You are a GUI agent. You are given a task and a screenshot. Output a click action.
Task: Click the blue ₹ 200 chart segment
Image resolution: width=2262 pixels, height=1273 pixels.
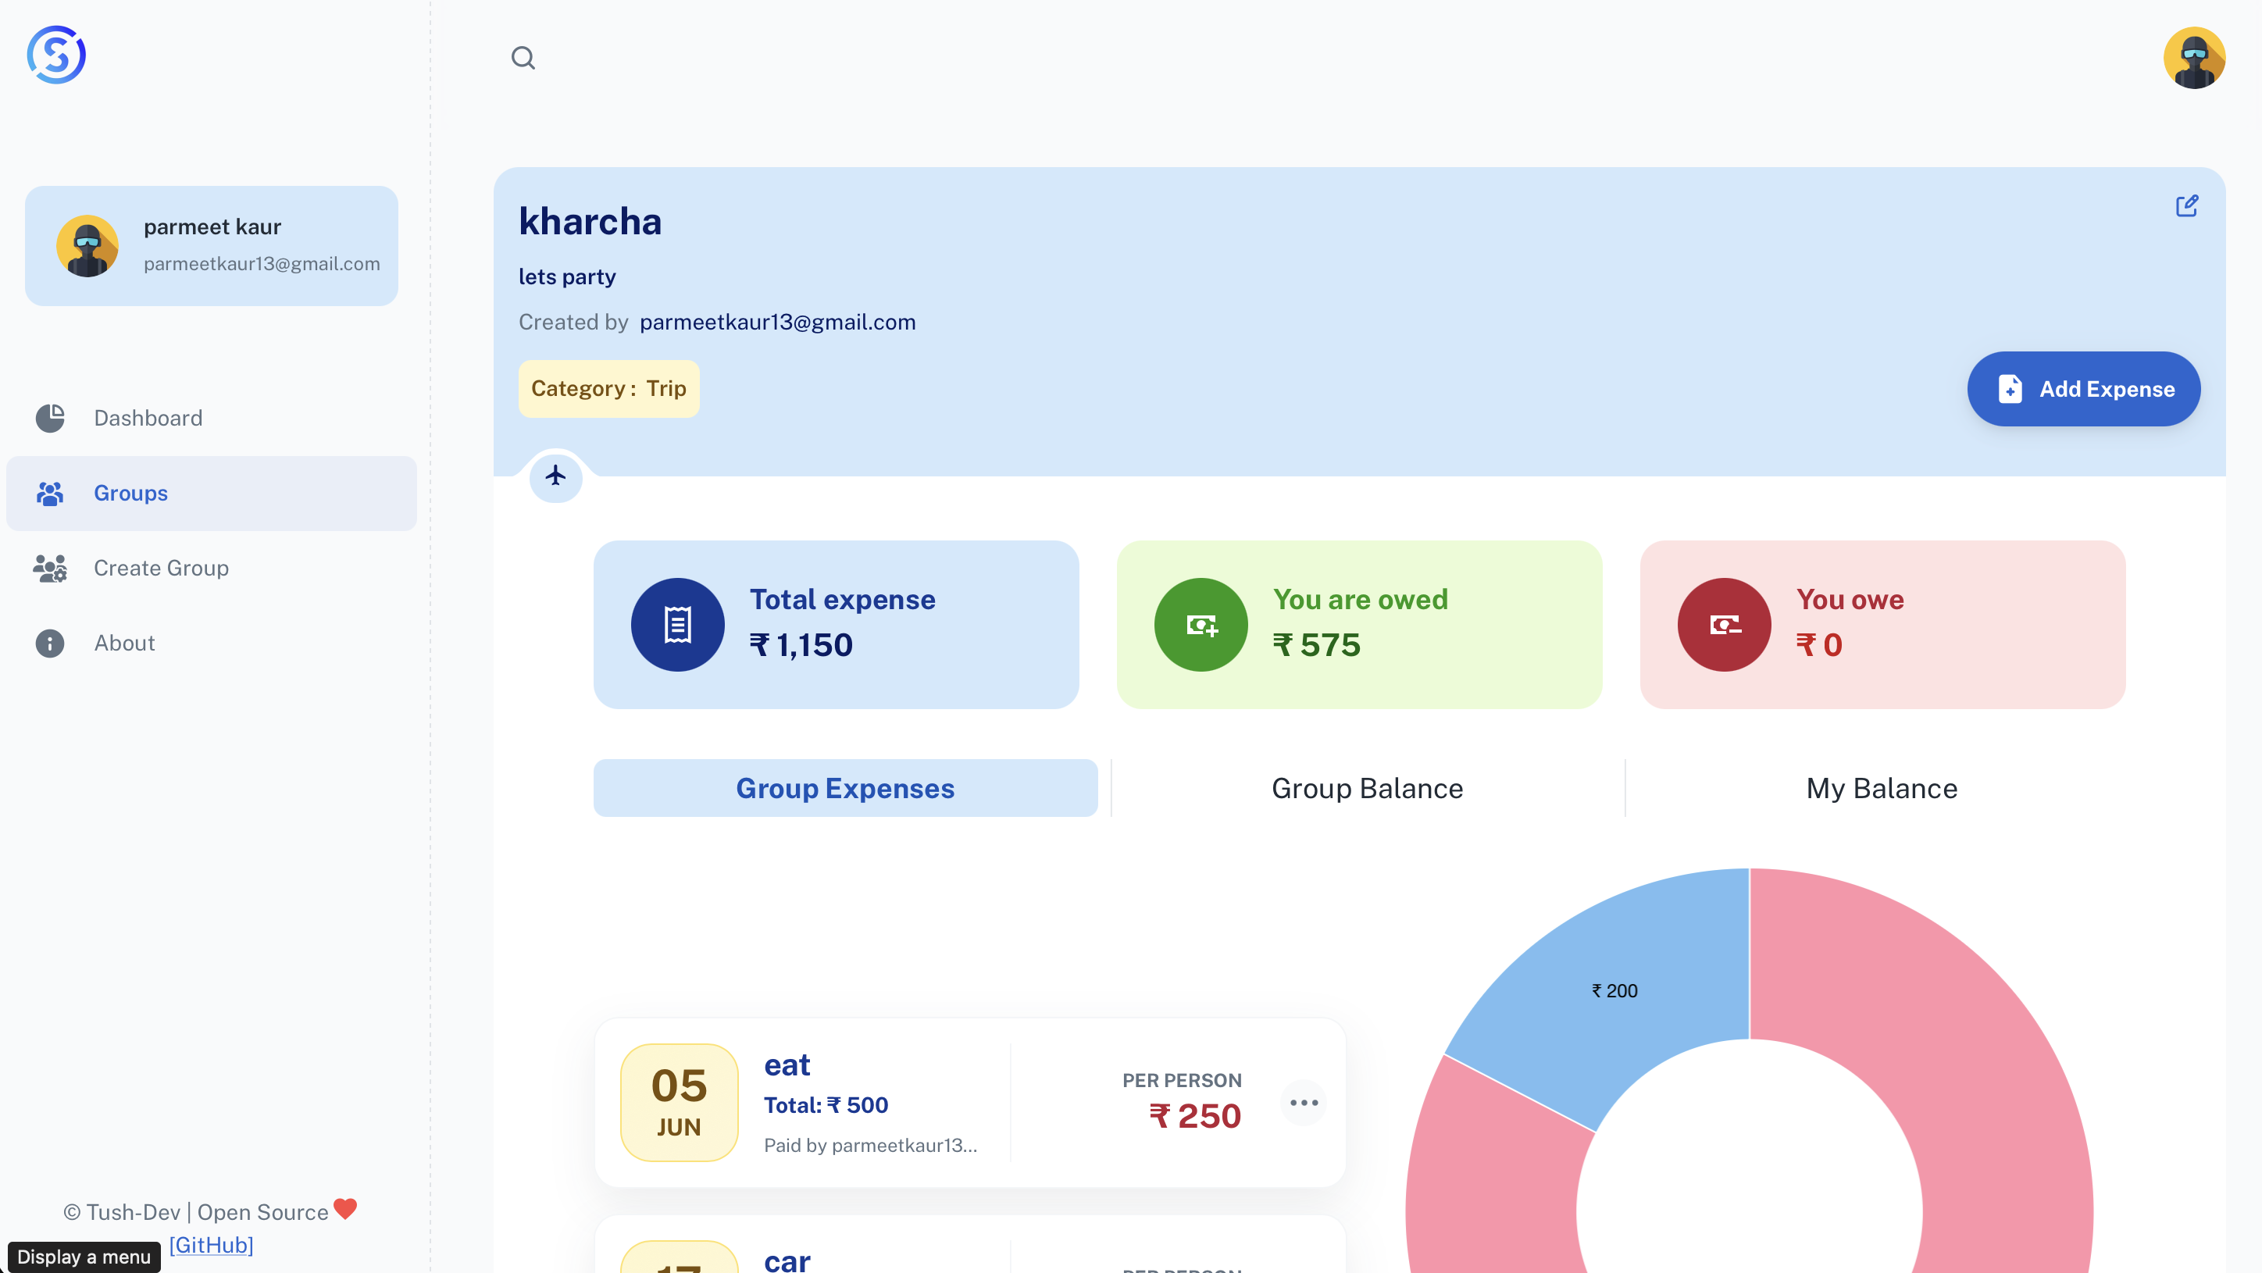click(x=1614, y=990)
